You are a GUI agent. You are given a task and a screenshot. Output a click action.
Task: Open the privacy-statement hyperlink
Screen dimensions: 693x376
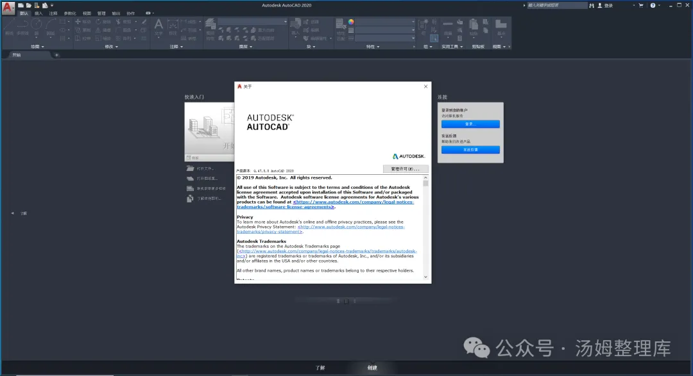(321, 229)
